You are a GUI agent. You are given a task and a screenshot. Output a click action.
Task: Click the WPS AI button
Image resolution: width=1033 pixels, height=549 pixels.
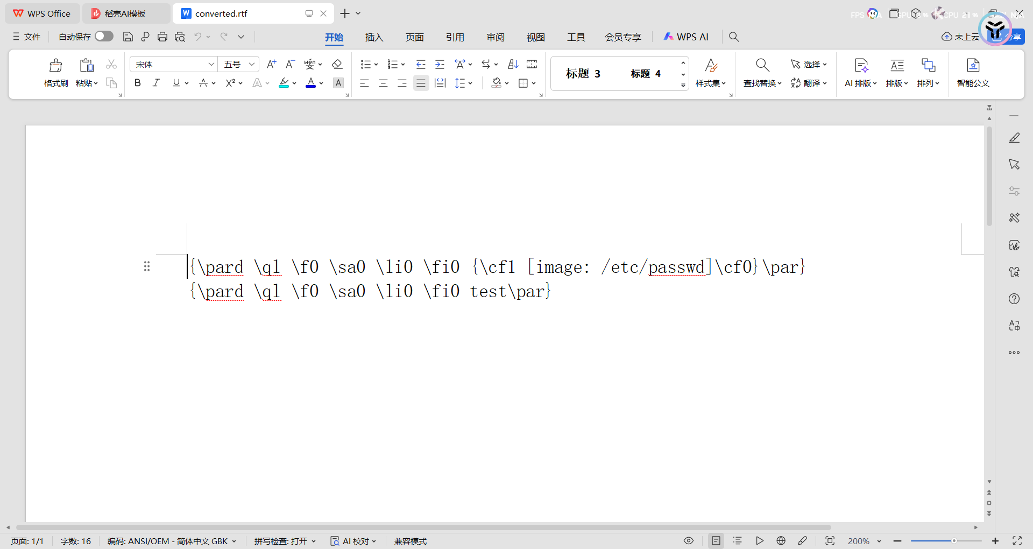coord(686,37)
